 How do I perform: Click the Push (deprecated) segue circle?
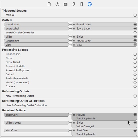(135, 78)
